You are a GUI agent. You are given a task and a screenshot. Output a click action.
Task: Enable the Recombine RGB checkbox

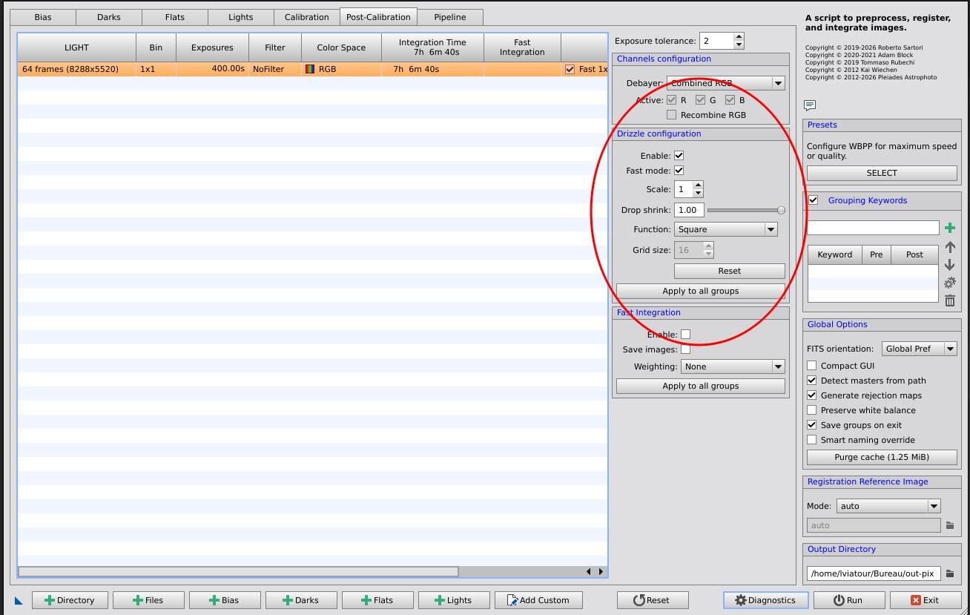click(671, 115)
